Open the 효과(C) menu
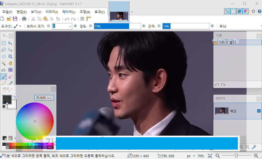This screenshot has height=159, width=262. [x=100, y=12]
